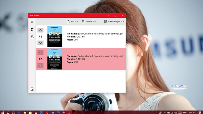Open the touch keyboard tray icon
The width and height of the screenshot is (203, 114).
[180, 113]
